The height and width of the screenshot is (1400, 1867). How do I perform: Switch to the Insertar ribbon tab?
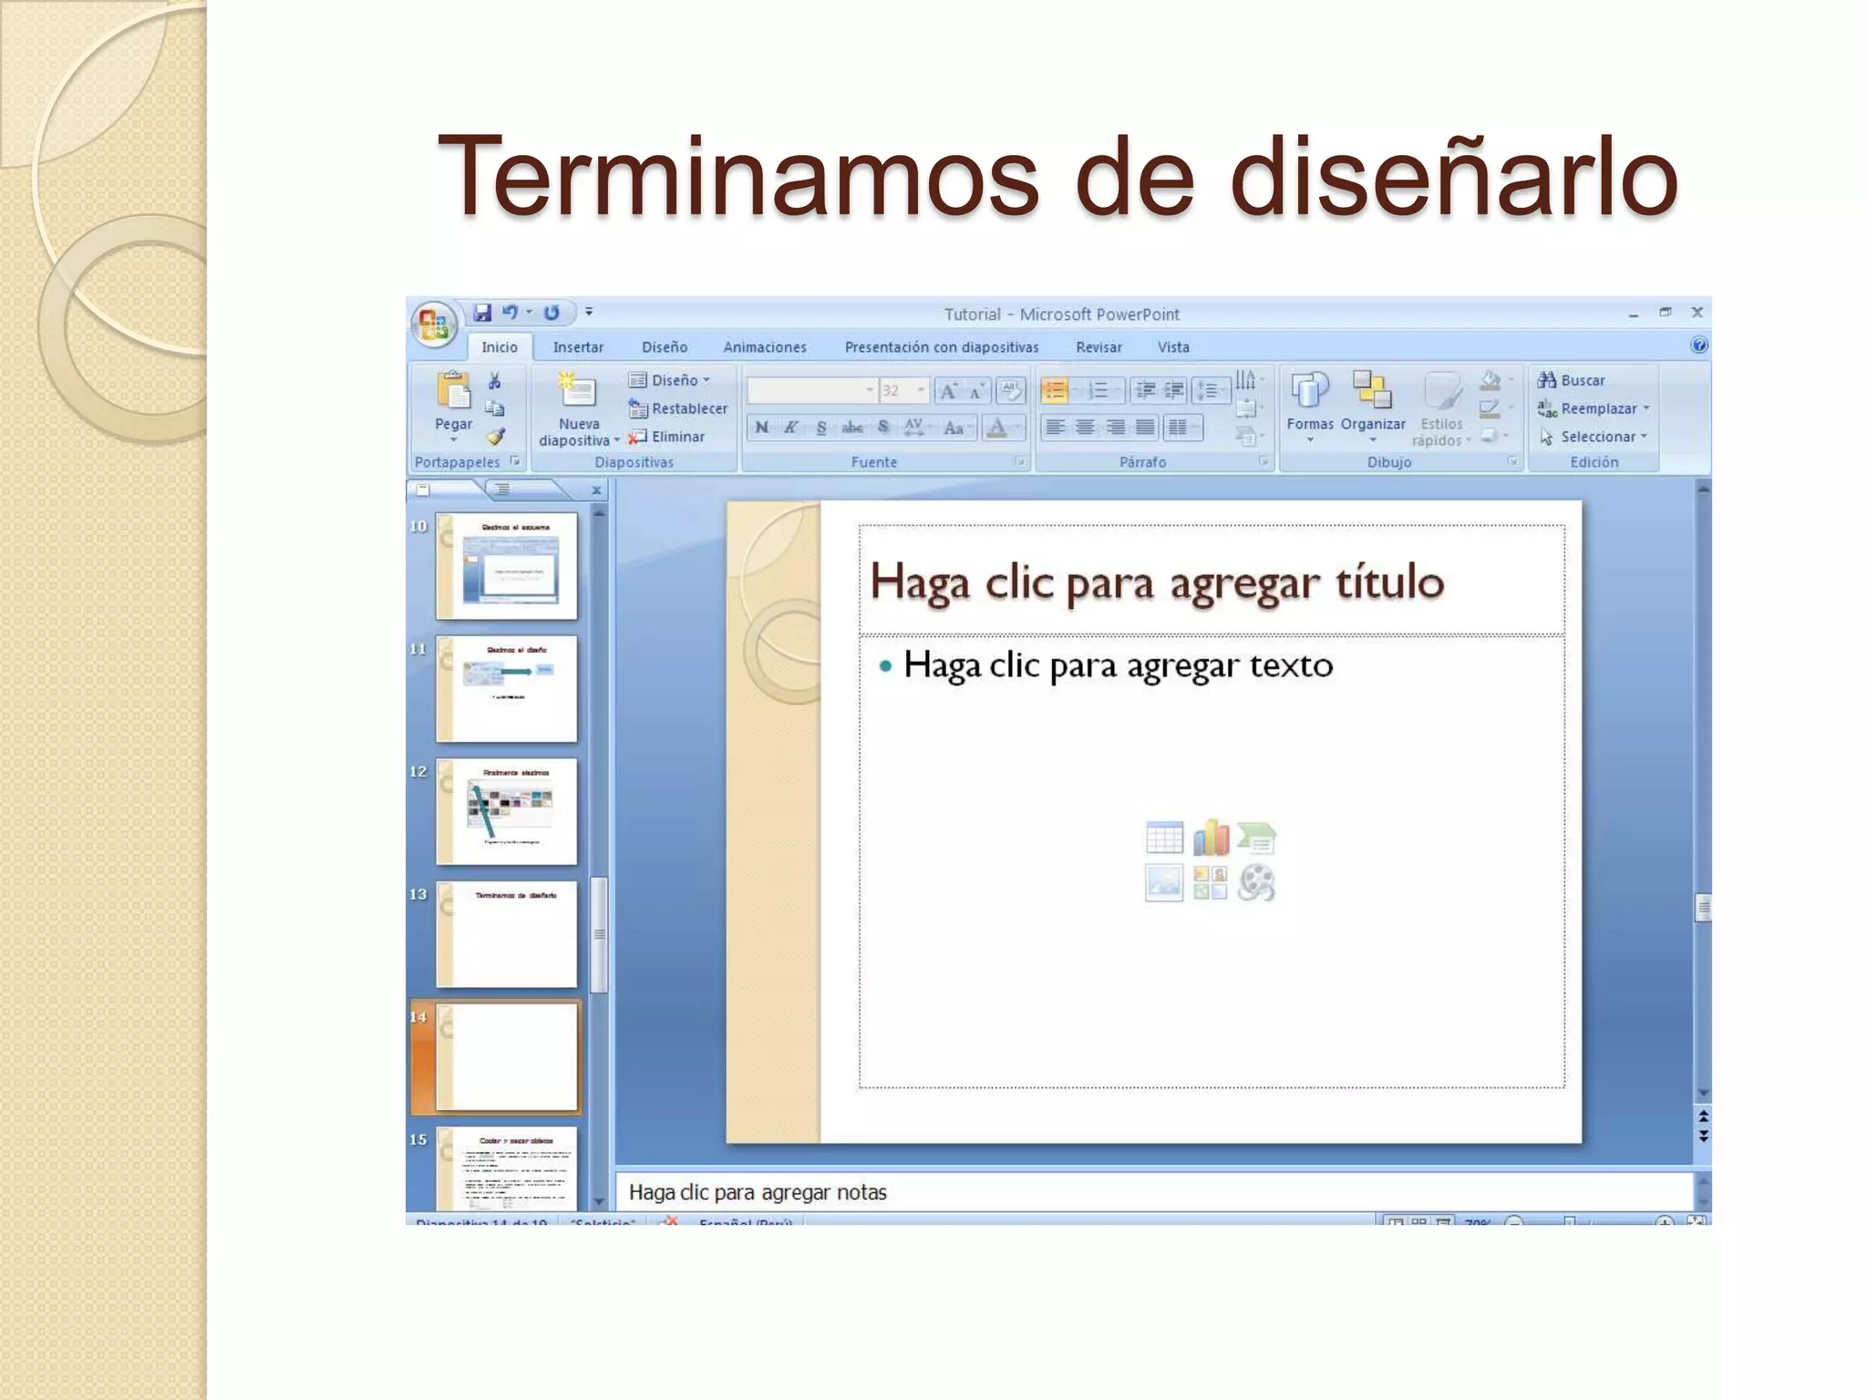point(578,347)
